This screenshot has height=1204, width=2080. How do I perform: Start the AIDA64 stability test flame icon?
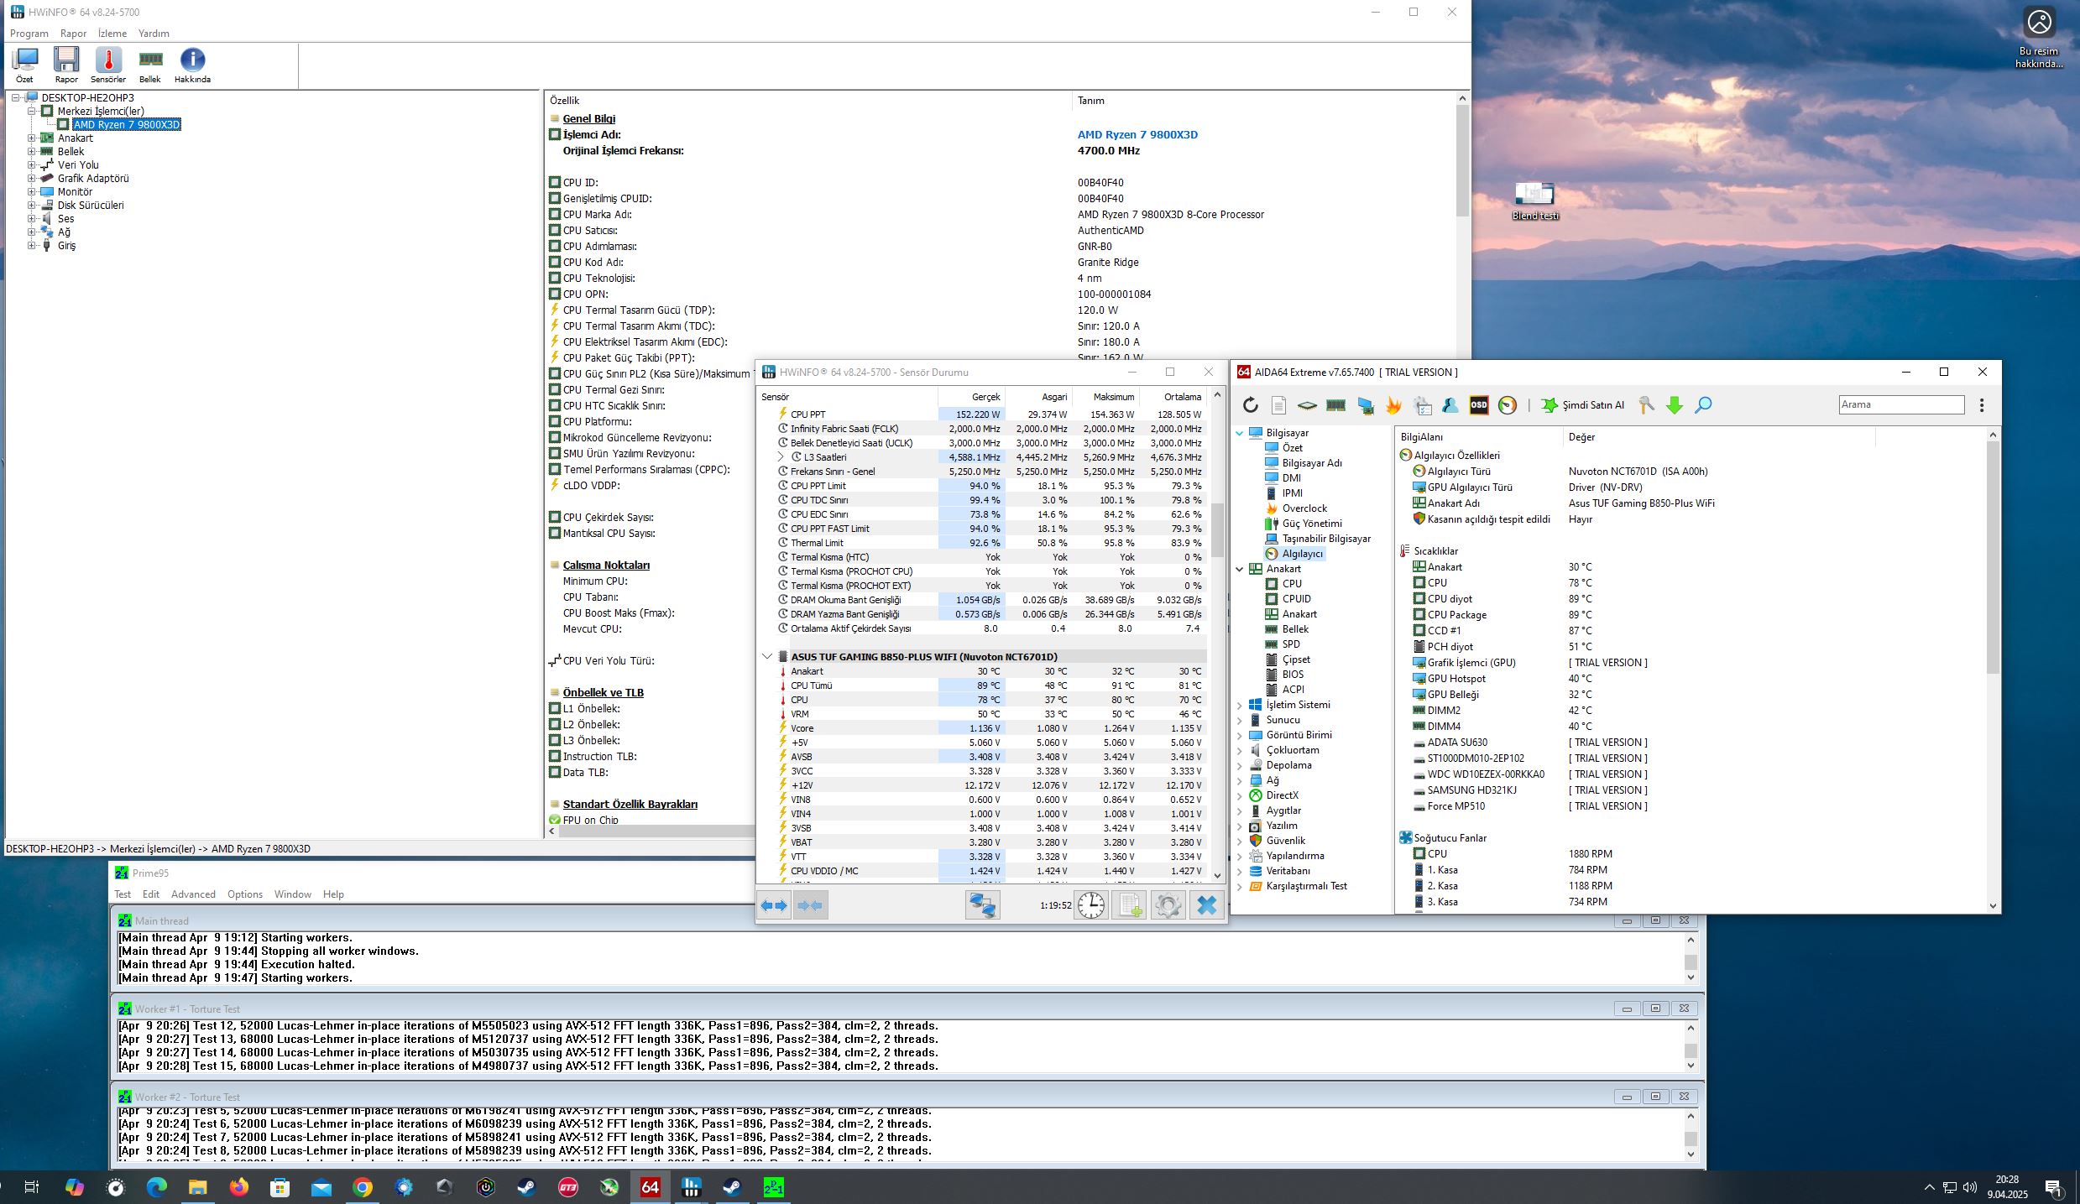tap(1393, 405)
